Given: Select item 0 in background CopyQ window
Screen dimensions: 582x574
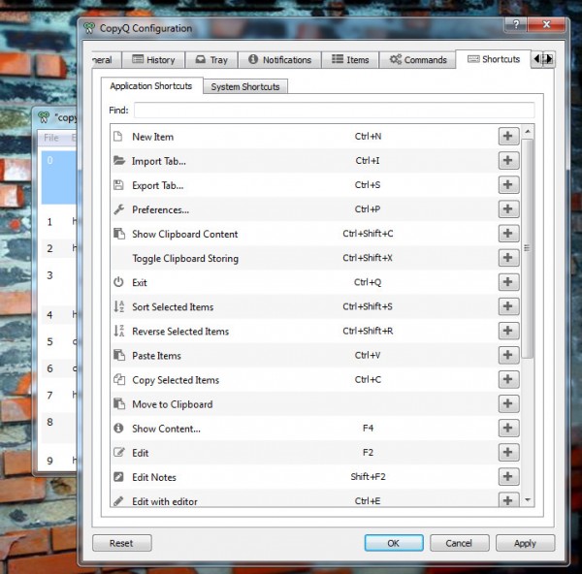Looking at the screenshot, I should click(x=58, y=177).
